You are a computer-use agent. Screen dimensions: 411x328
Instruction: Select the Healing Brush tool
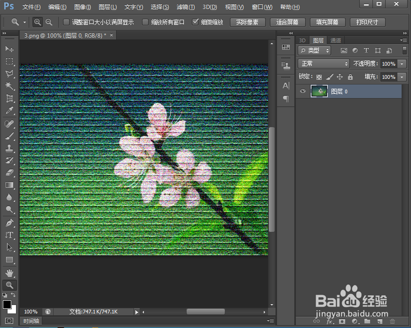point(9,124)
